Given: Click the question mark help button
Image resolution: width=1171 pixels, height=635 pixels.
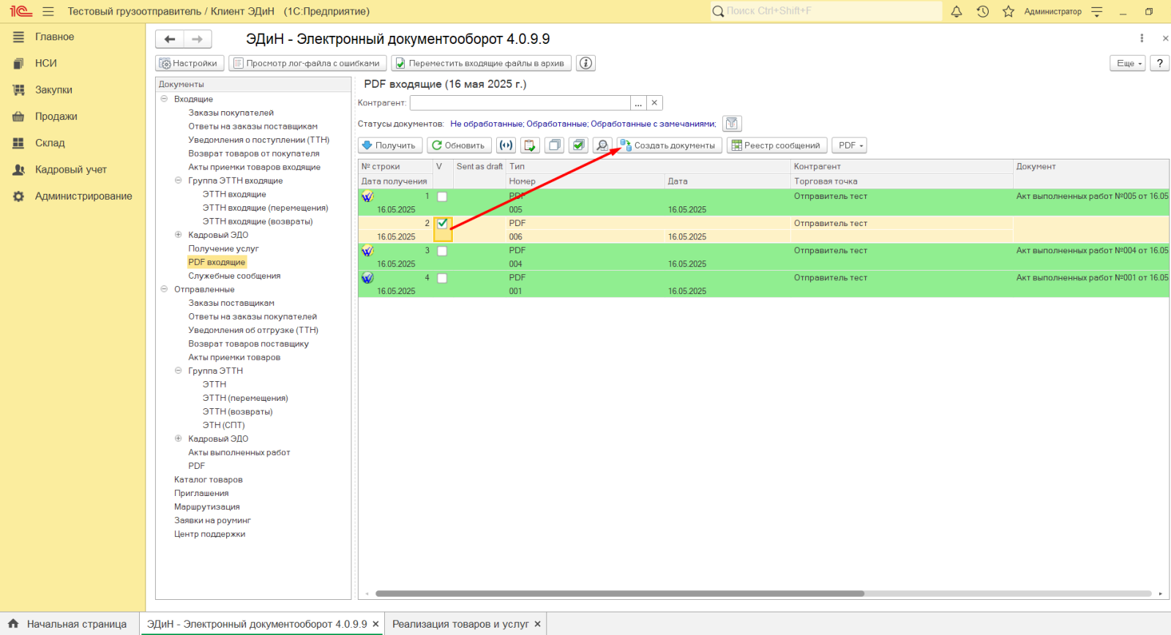Looking at the screenshot, I should [1159, 63].
